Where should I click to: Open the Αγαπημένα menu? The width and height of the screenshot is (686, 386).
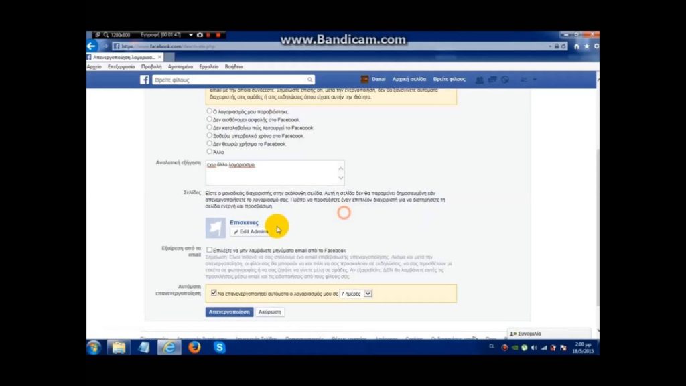(180, 67)
